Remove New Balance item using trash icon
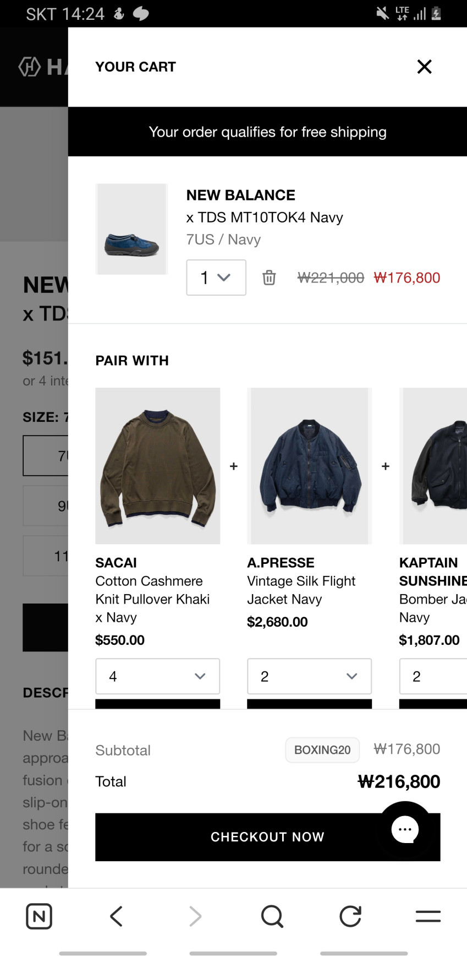The height and width of the screenshot is (962, 467). (269, 278)
